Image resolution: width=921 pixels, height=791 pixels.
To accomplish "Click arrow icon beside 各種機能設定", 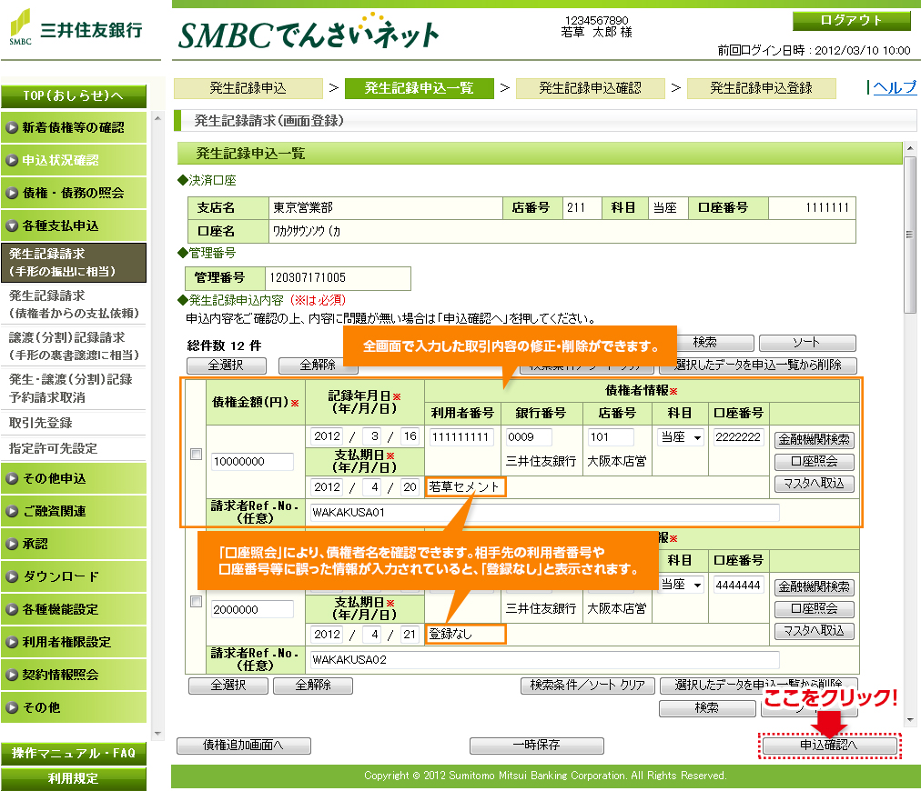I will 12,610.
